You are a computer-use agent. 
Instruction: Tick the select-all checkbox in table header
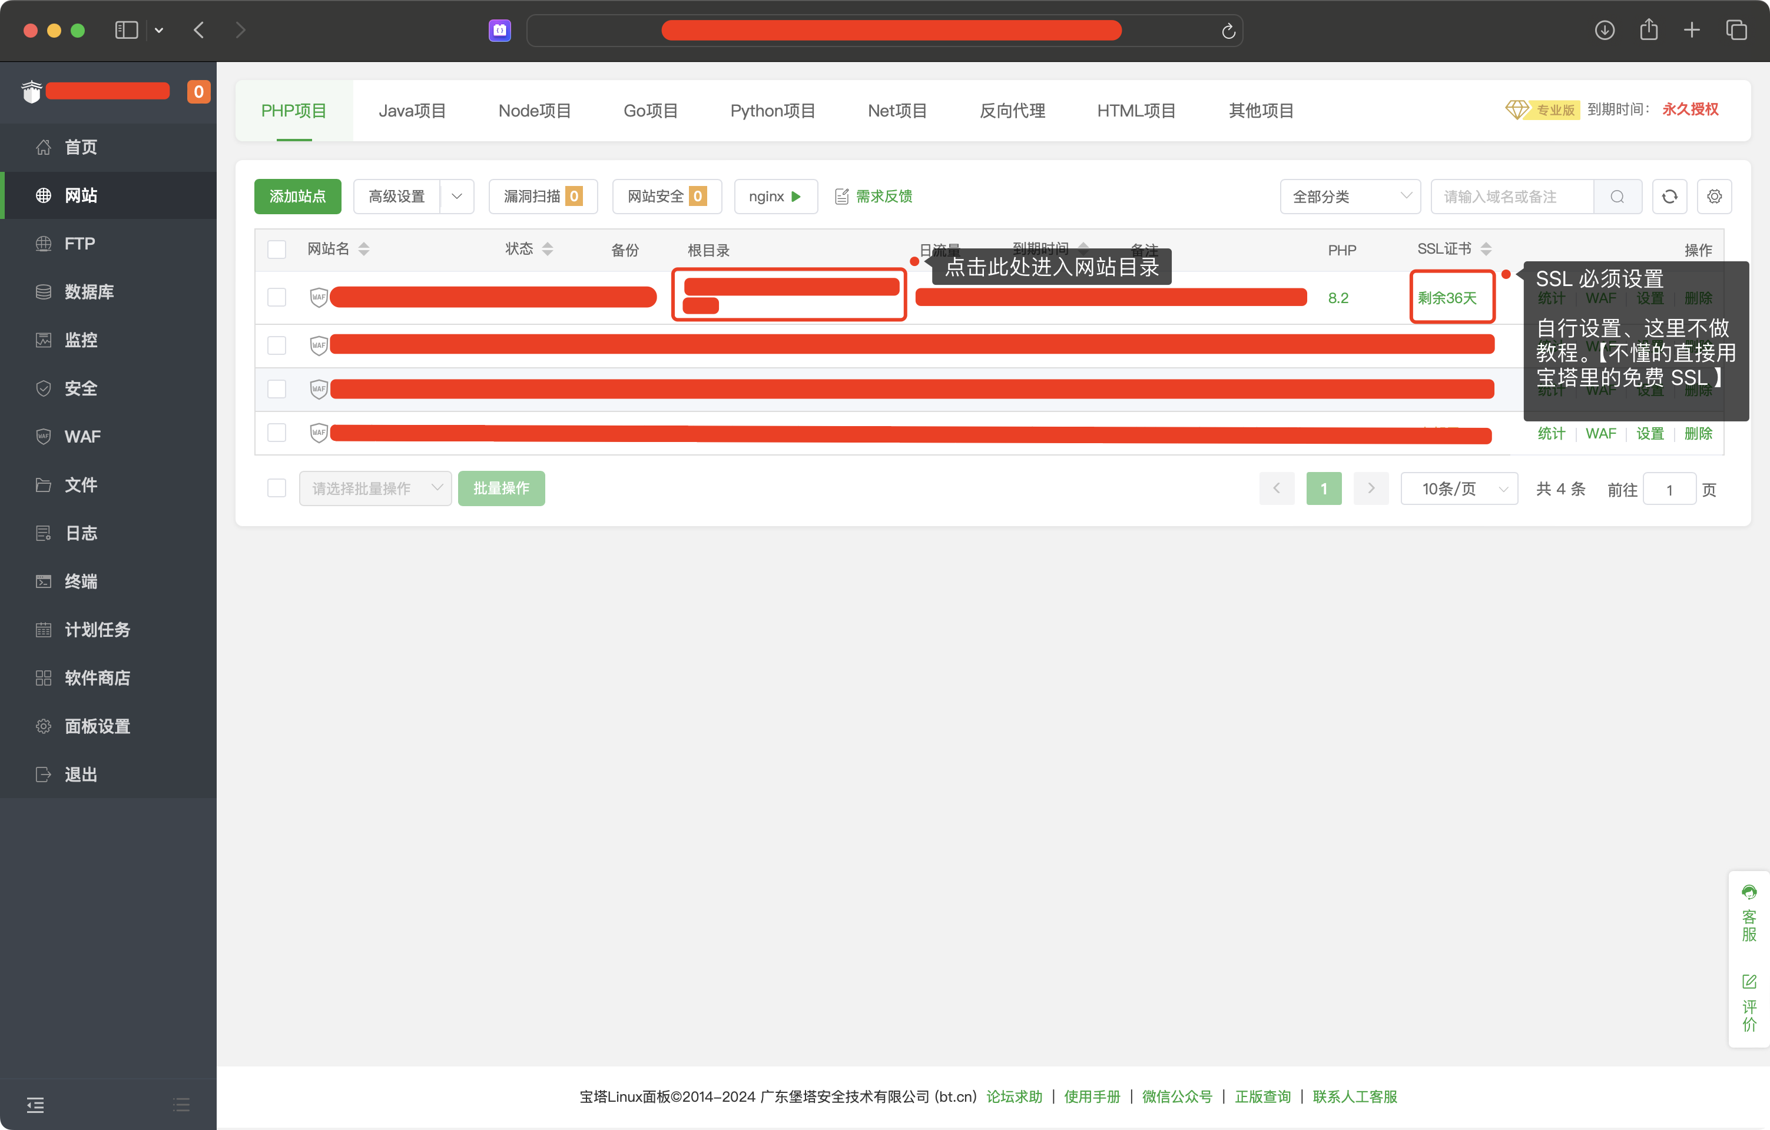click(276, 250)
